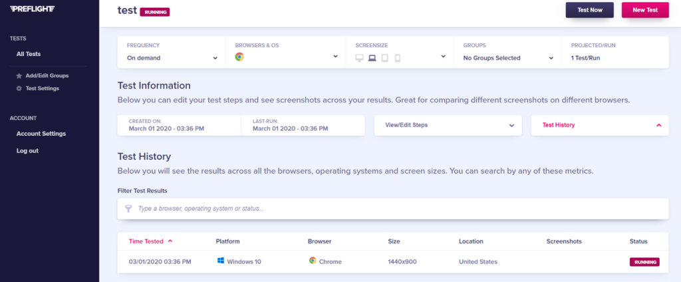The height and width of the screenshot is (282, 681).
Task: Open the Screensize dropdown arrow
Action: pyautogui.click(x=443, y=57)
